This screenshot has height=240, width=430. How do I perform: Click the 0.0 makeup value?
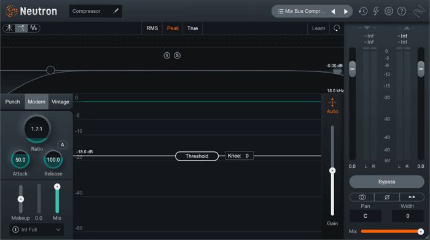(x=39, y=218)
